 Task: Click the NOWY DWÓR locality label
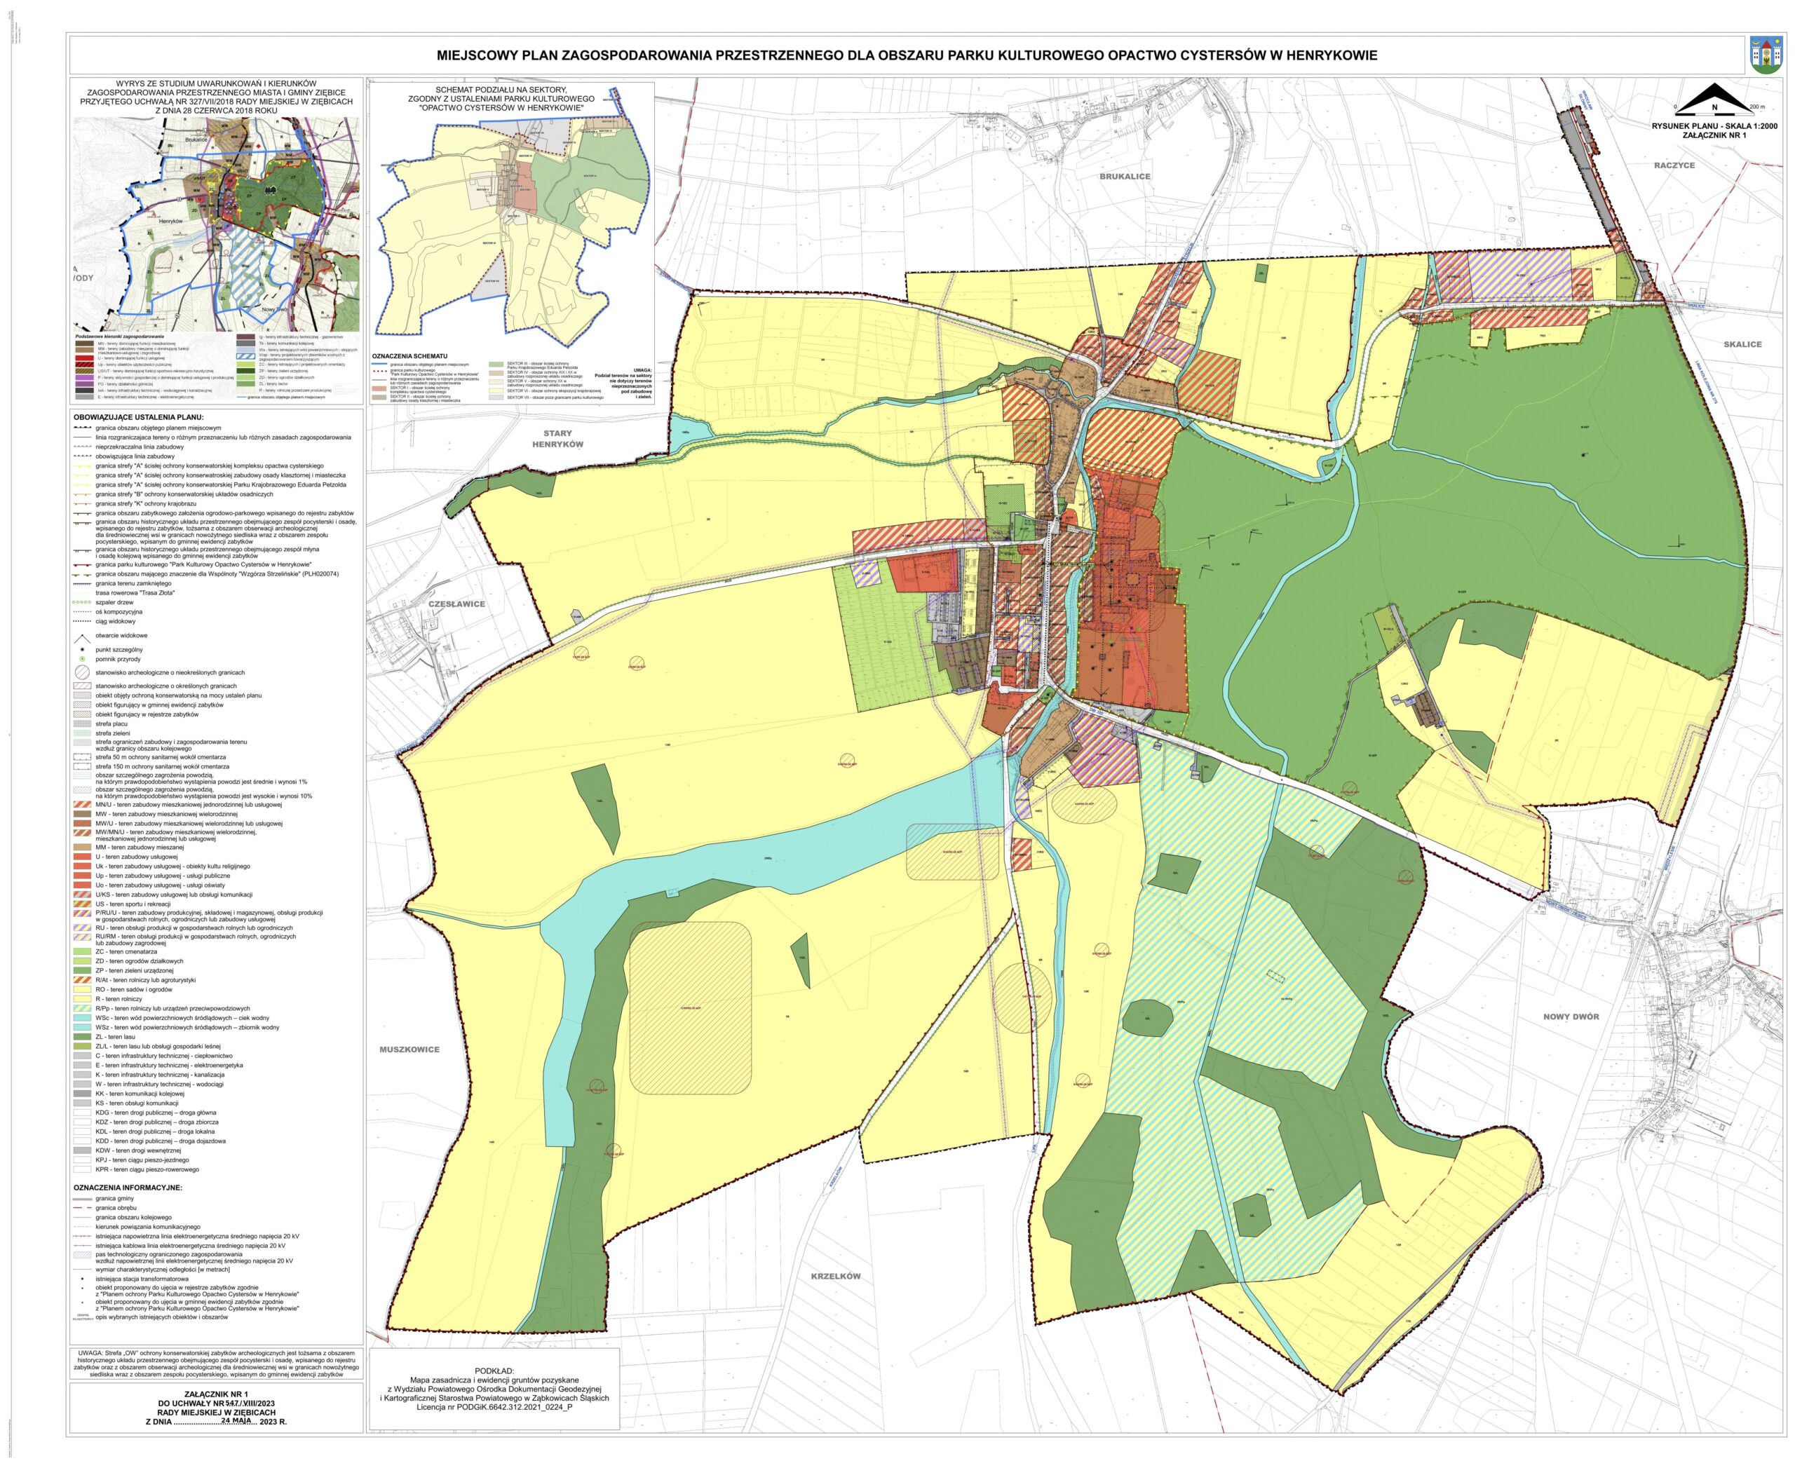pos(1571,1017)
